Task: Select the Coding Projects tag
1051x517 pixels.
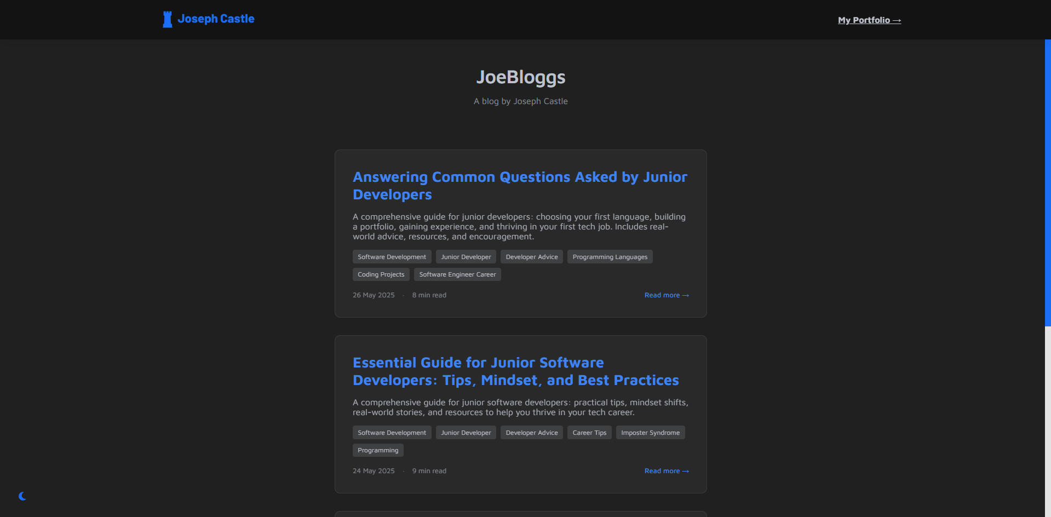Action: pos(381,274)
